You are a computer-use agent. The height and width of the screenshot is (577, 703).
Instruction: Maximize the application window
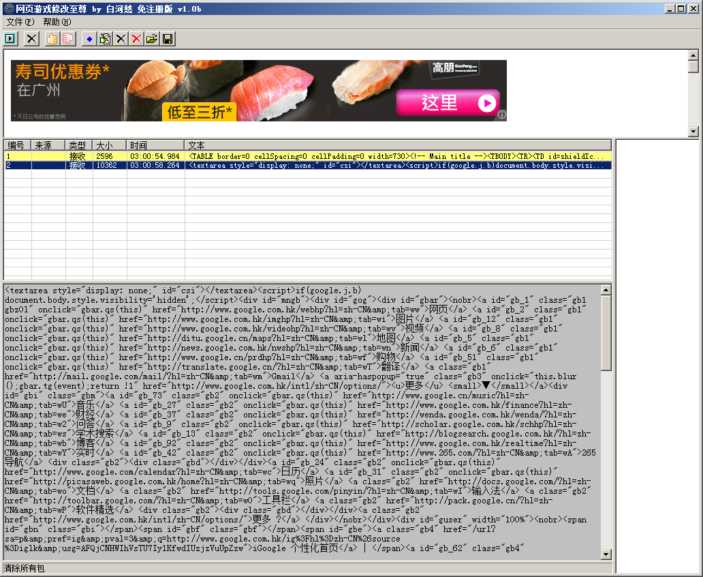point(681,8)
